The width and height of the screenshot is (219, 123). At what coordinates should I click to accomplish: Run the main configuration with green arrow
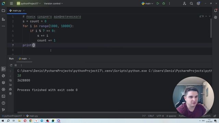(158, 3)
